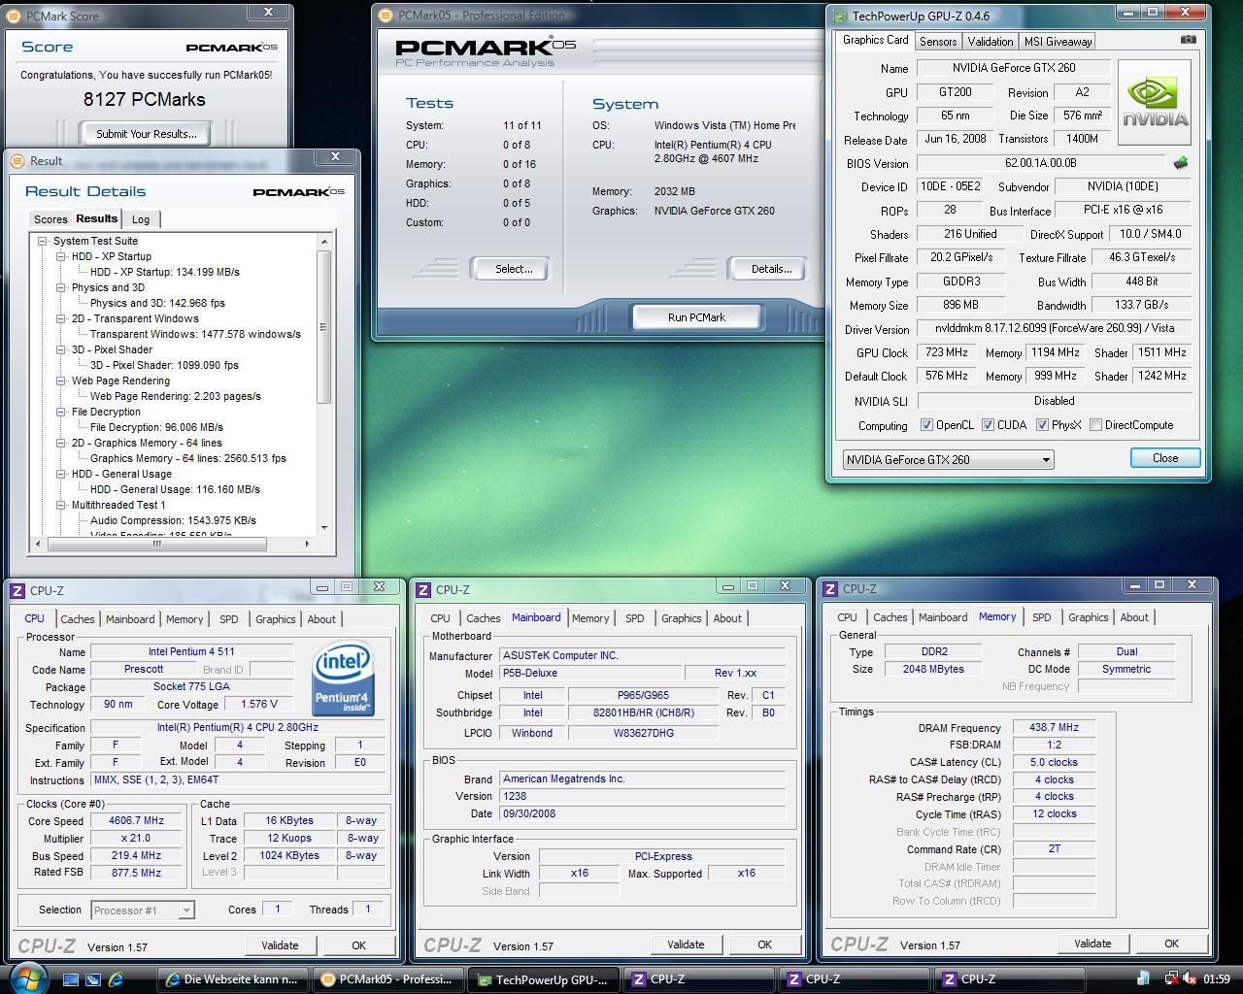The image size is (1243, 994).
Task: Open the MSI Giveaway tab in GPU-Z
Action: [x=1058, y=41]
